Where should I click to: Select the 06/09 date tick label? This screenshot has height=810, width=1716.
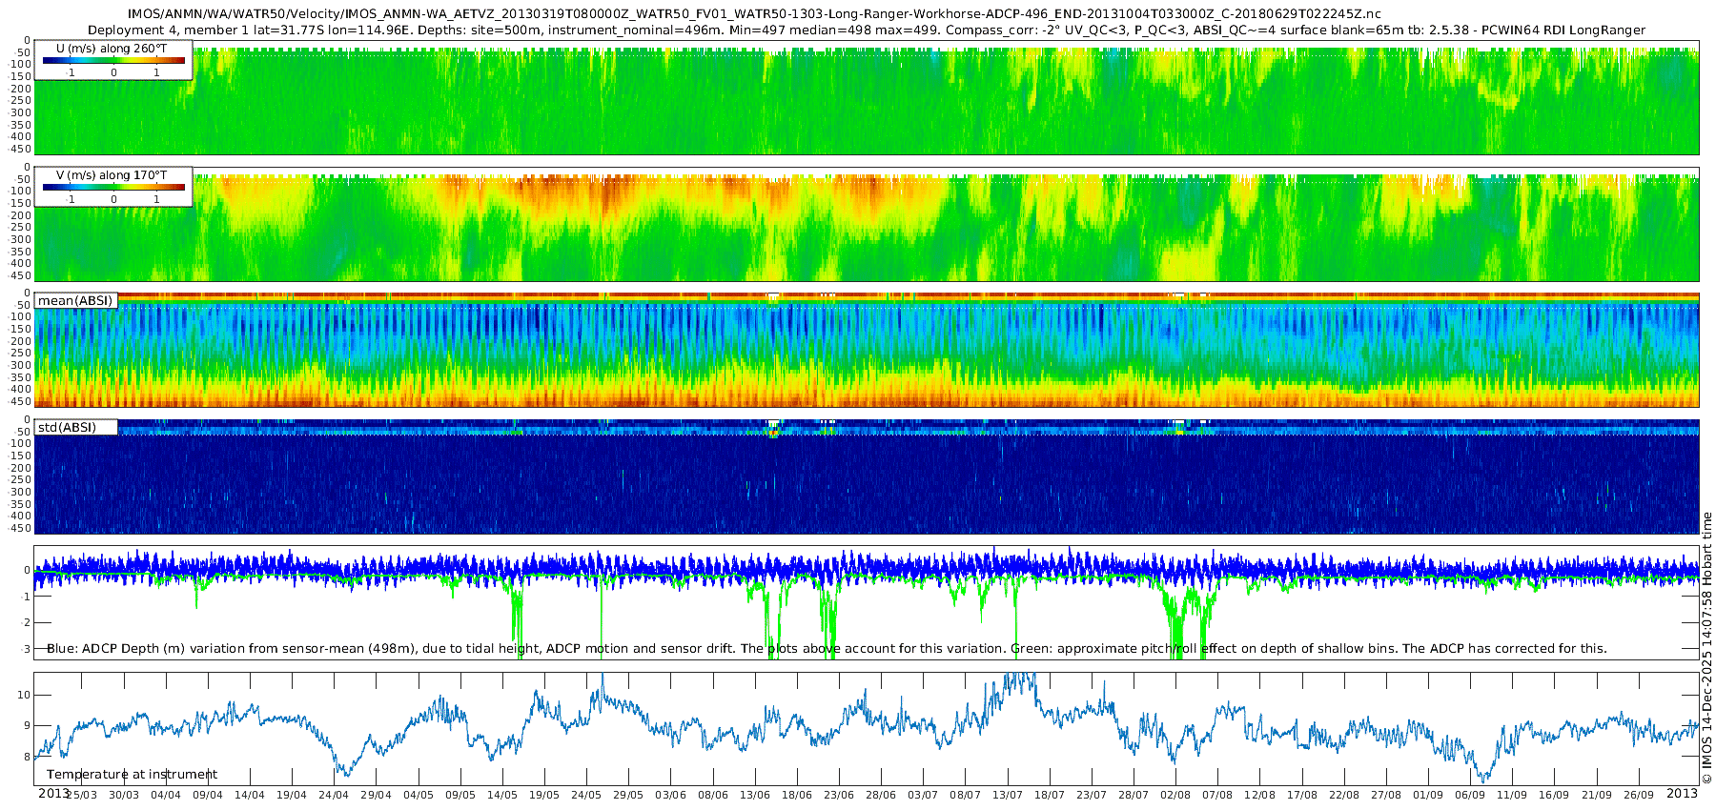click(x=1469, y=795)
